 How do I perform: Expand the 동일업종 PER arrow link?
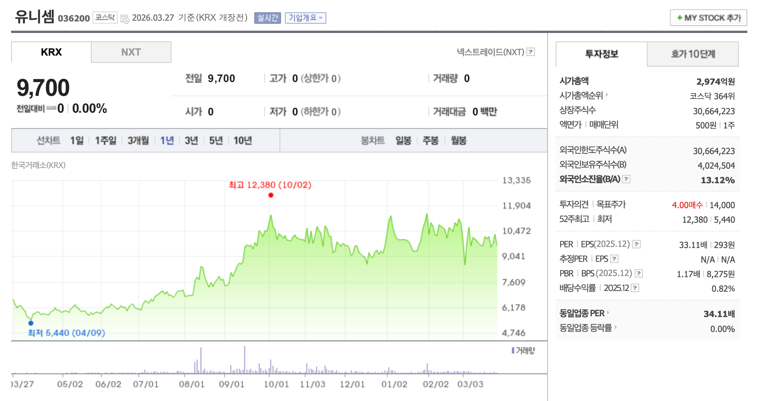coord(608,312)
